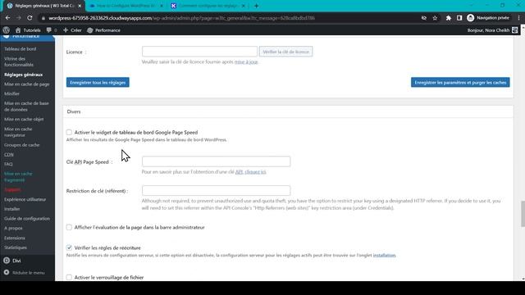
Task: Enable Activer le verrouillage de fichier
Action: 69,277
